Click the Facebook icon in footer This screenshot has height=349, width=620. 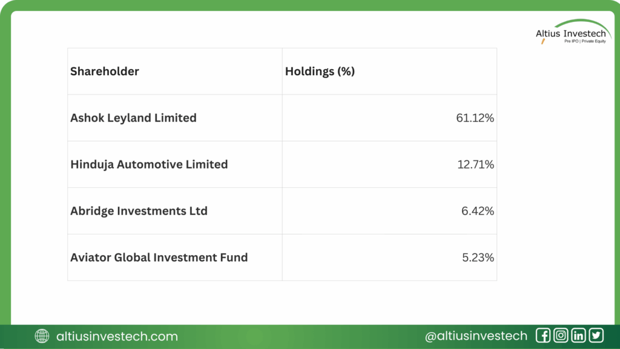[x=543, y=336]
